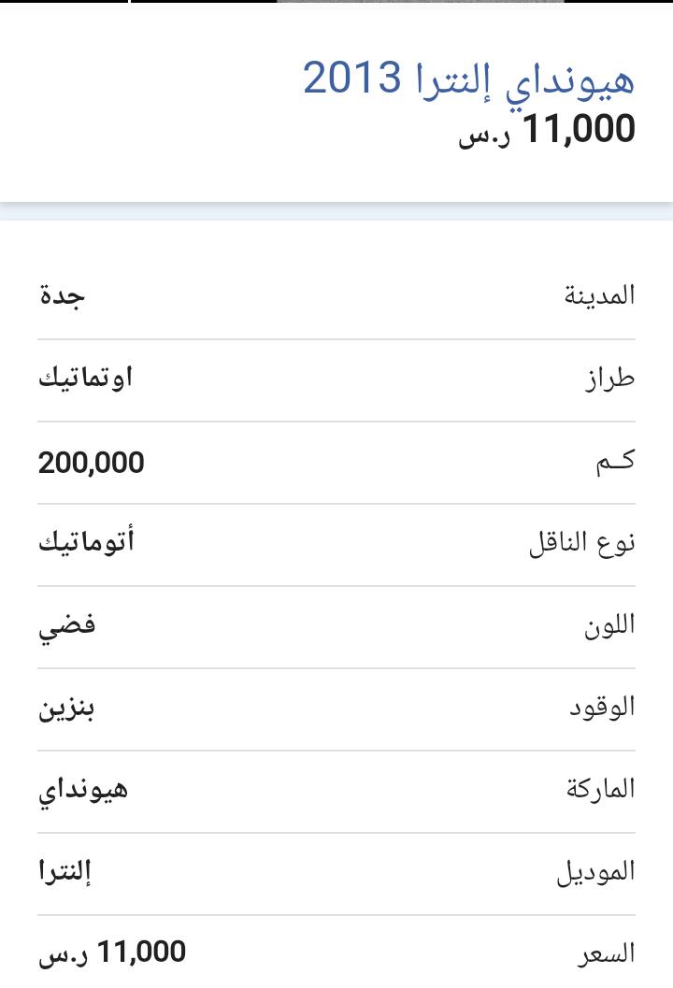
Task: Click the 11,000 ر.س price under the title
Action: click(x=546, y=130)
